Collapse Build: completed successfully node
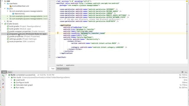189x106 pixels. point(6,75)
